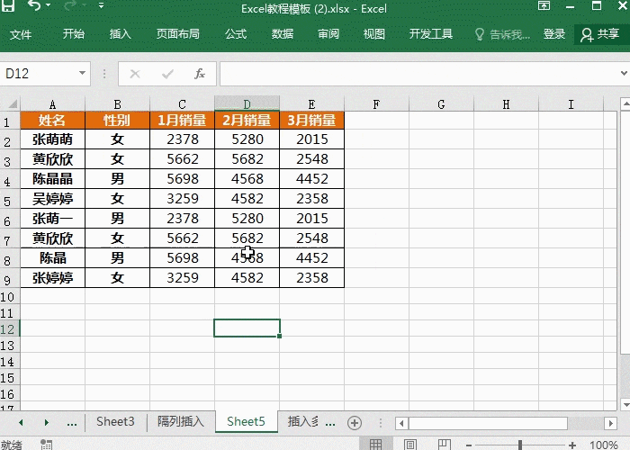The image size is (630, 450).
Task: Select the 男 cell in row 8
Action: click(x=117, y=258)
